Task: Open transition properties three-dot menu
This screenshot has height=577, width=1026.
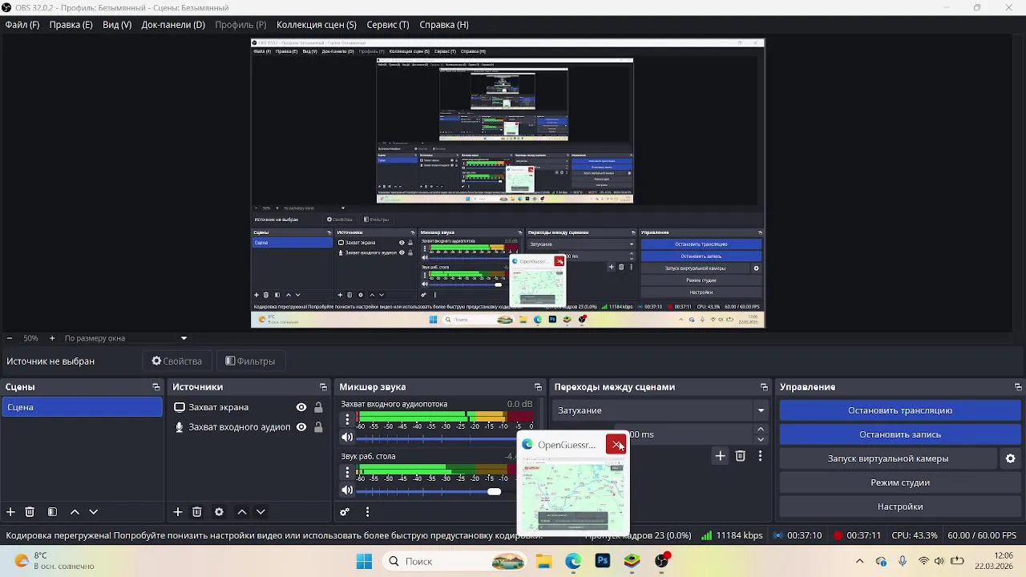Action: tap(760, 456)
